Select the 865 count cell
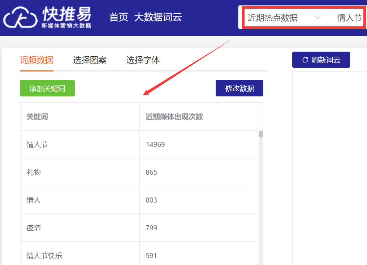 (199, 172)
